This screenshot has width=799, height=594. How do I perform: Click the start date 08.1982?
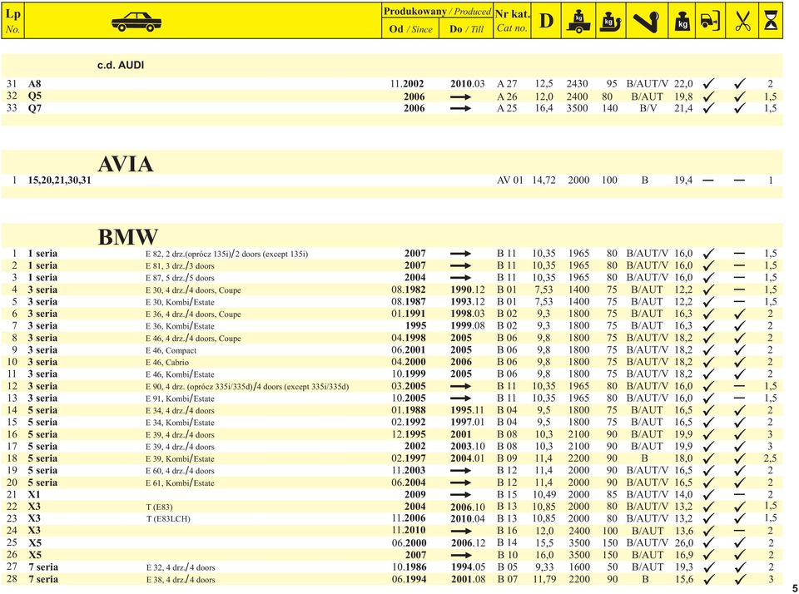coord(408,290)
